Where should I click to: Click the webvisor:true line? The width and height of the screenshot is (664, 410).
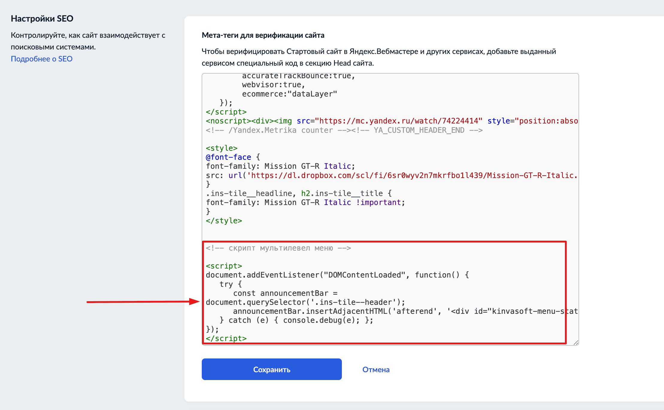tap(273, 85)
